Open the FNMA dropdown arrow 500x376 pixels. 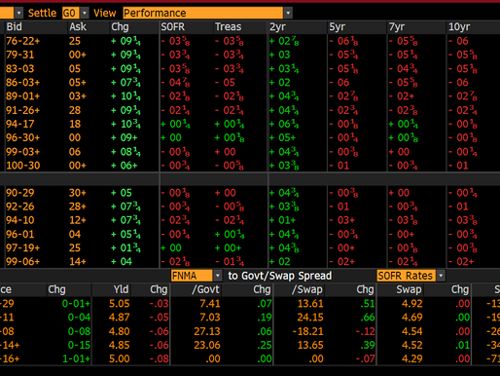[218, 276]
